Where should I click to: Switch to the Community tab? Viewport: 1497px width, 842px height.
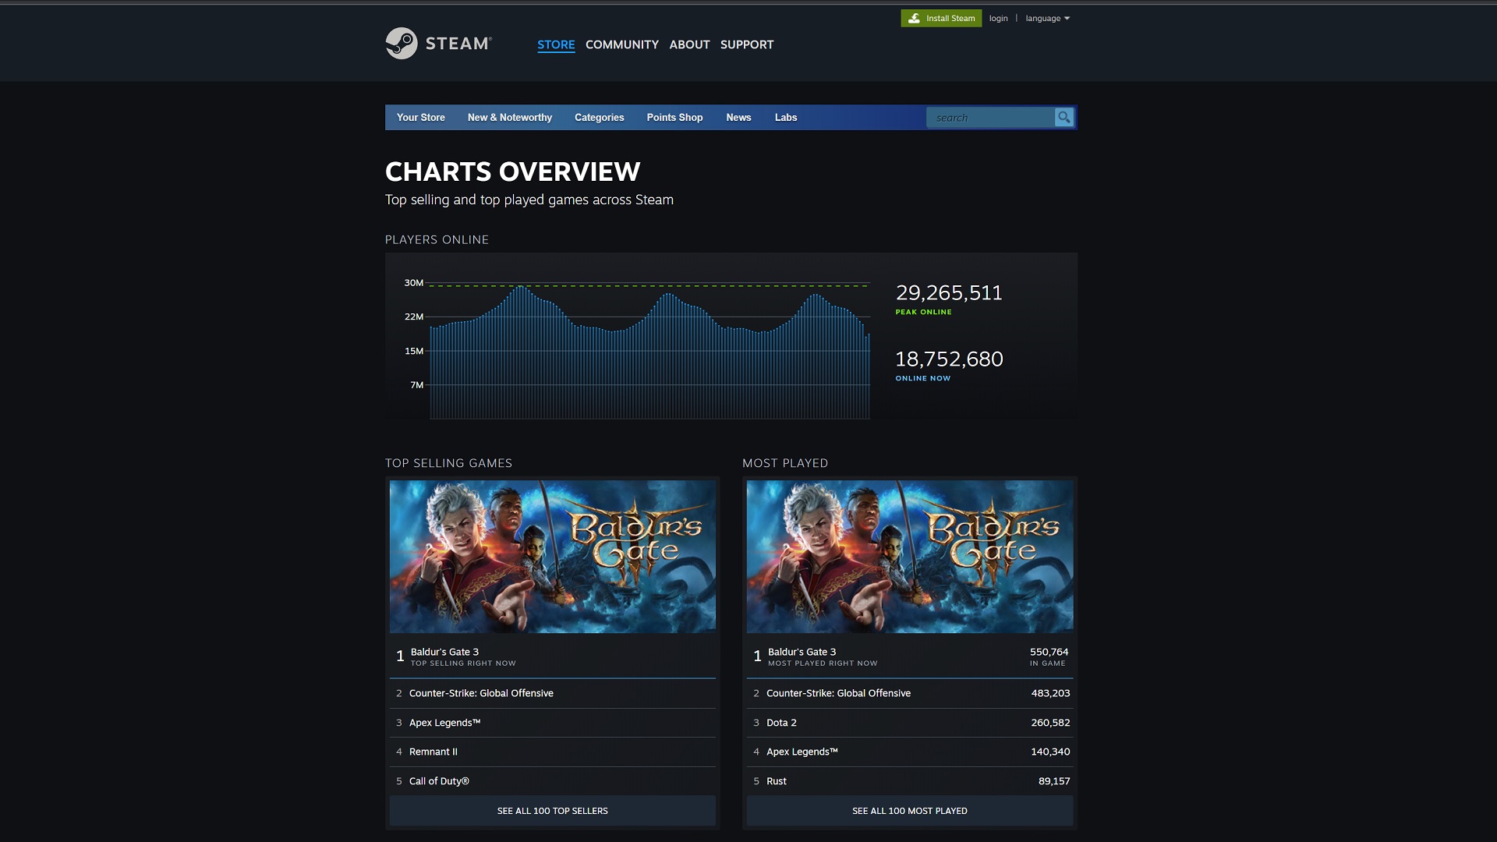[621, 44]
